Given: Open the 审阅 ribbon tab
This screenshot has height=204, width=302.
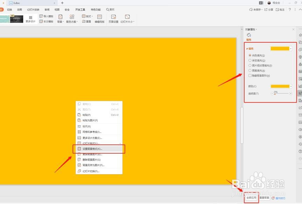Looking at the screenshot, I should (x=47, y=9).
